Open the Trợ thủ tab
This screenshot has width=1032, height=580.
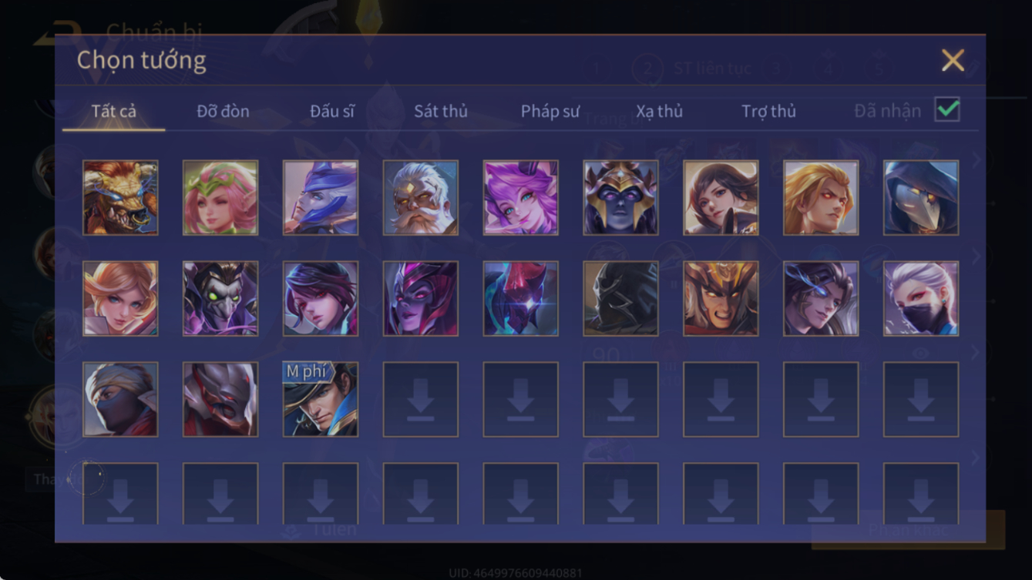[768, 111]
